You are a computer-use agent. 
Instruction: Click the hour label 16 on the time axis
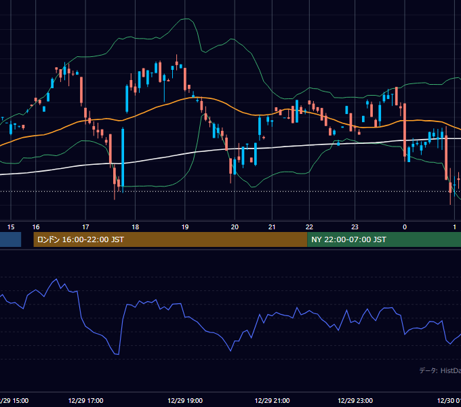click(36, 227)
